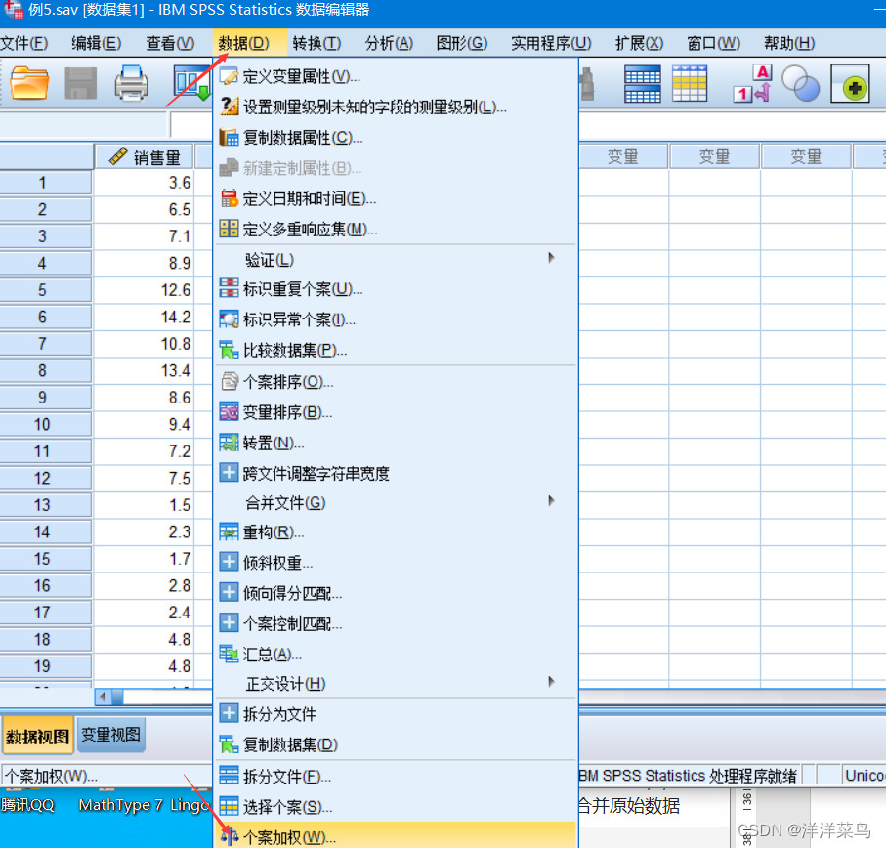Image resolution: width=886 pixels, height=848 pixels.
Task: Choose 定义变量属性(V) from the menu
Action: coord(396,76)
